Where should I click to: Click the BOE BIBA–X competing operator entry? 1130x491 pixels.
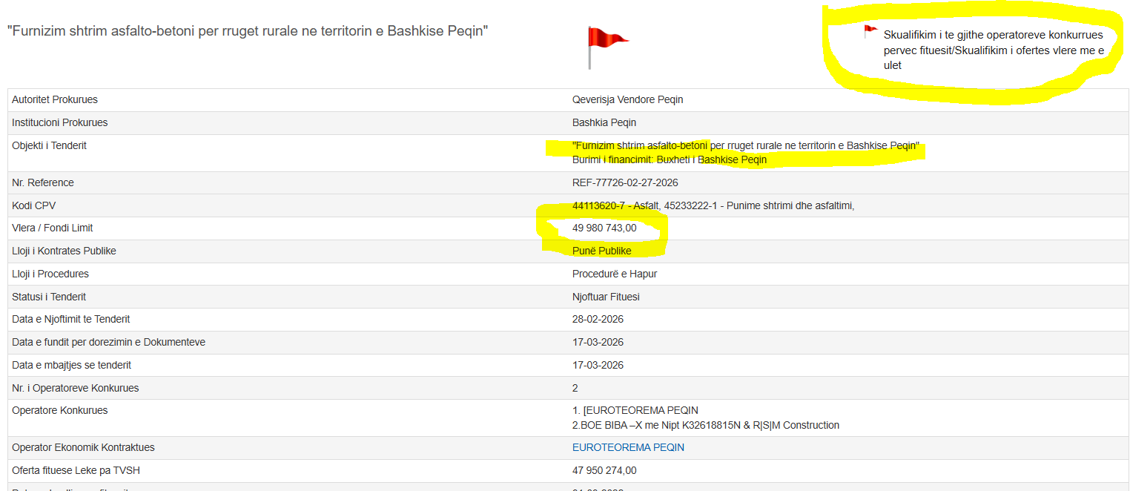click(705, 425)
